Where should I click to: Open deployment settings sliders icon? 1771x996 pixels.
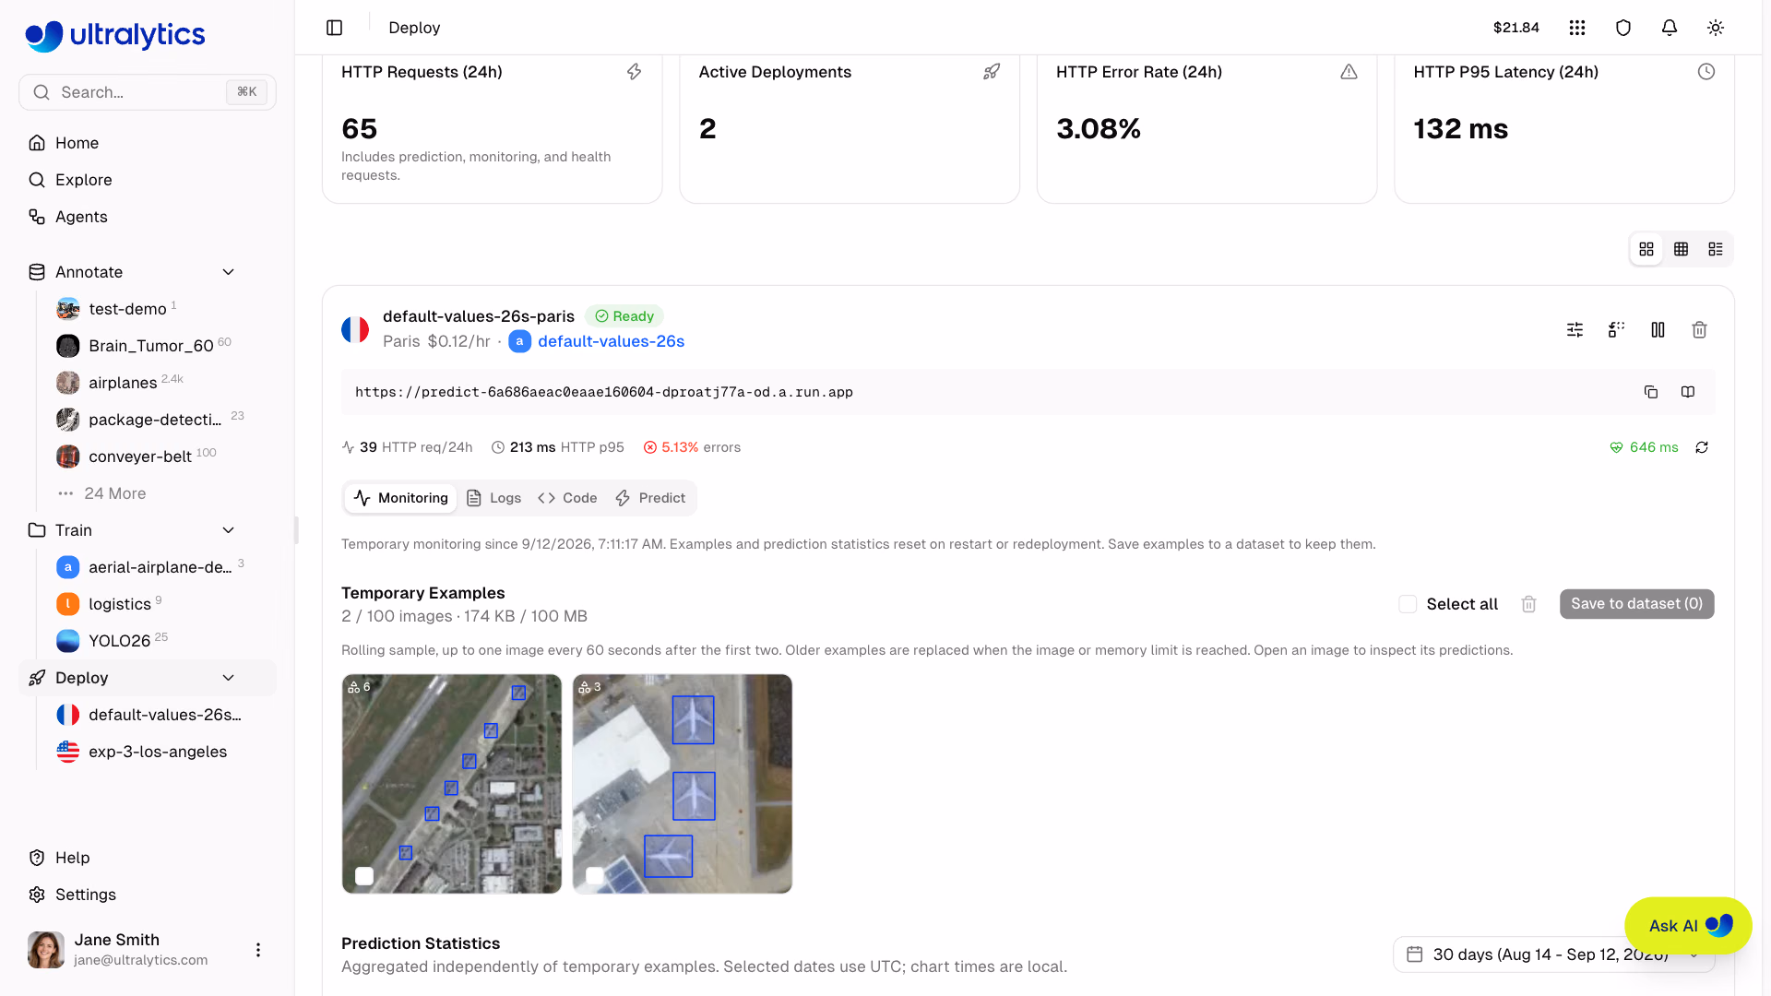click(x=1575, y=329)
